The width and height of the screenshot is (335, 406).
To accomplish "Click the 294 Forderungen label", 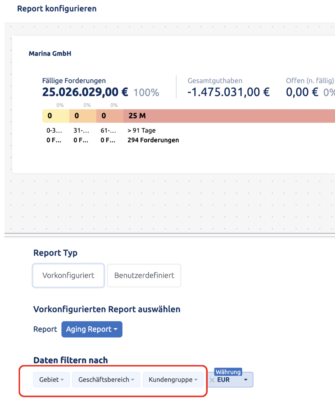I will coord(153,140).
